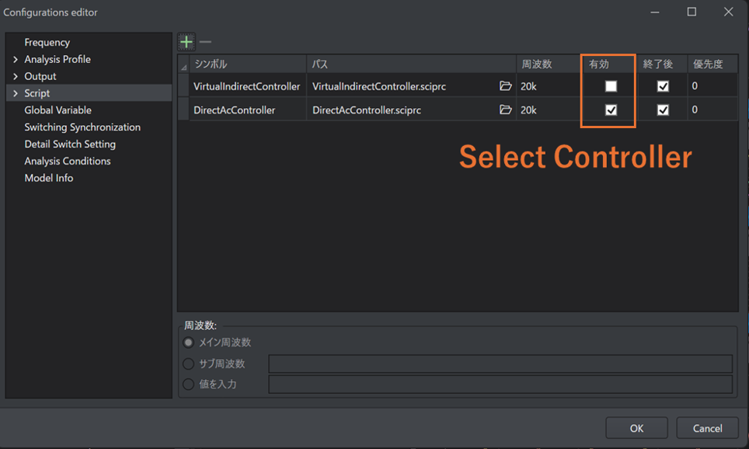
Task: Open folder browse icon for DirectAcController path
Action: (x=506, y=110)
